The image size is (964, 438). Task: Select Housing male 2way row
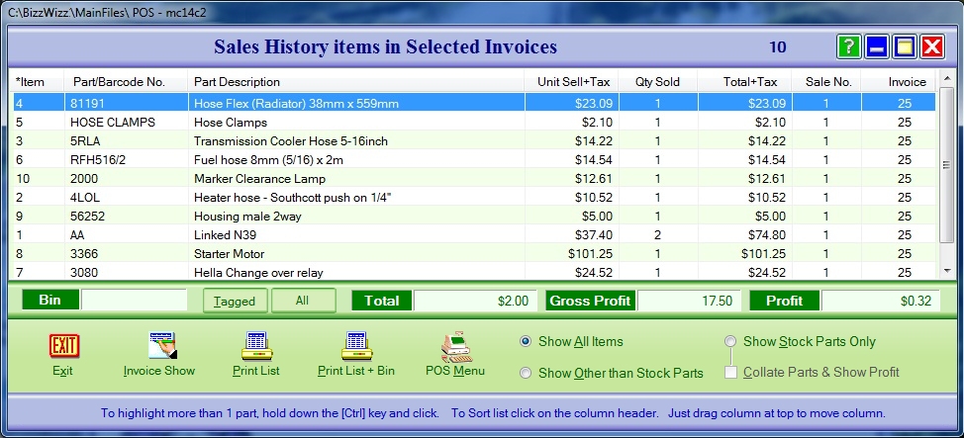pyautogui.click(x=474, y=217)
